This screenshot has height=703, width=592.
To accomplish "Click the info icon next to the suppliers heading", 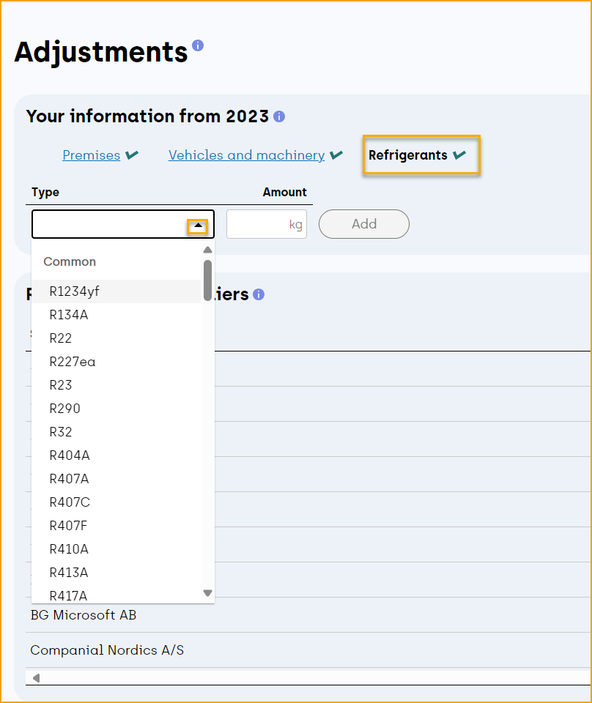I will [x=257, y=294].
